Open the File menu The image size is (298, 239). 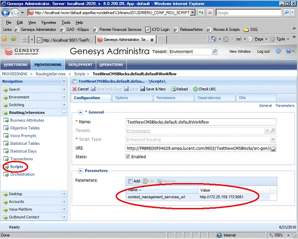(x=9, y=22)
